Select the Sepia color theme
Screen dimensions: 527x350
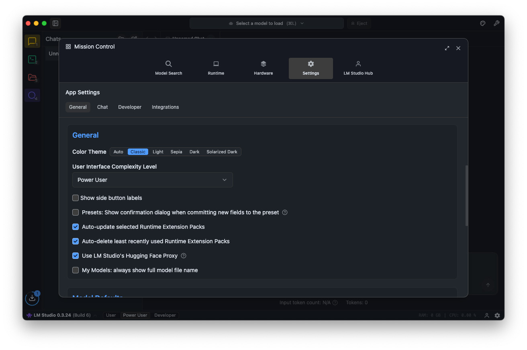tap(176, 152)
